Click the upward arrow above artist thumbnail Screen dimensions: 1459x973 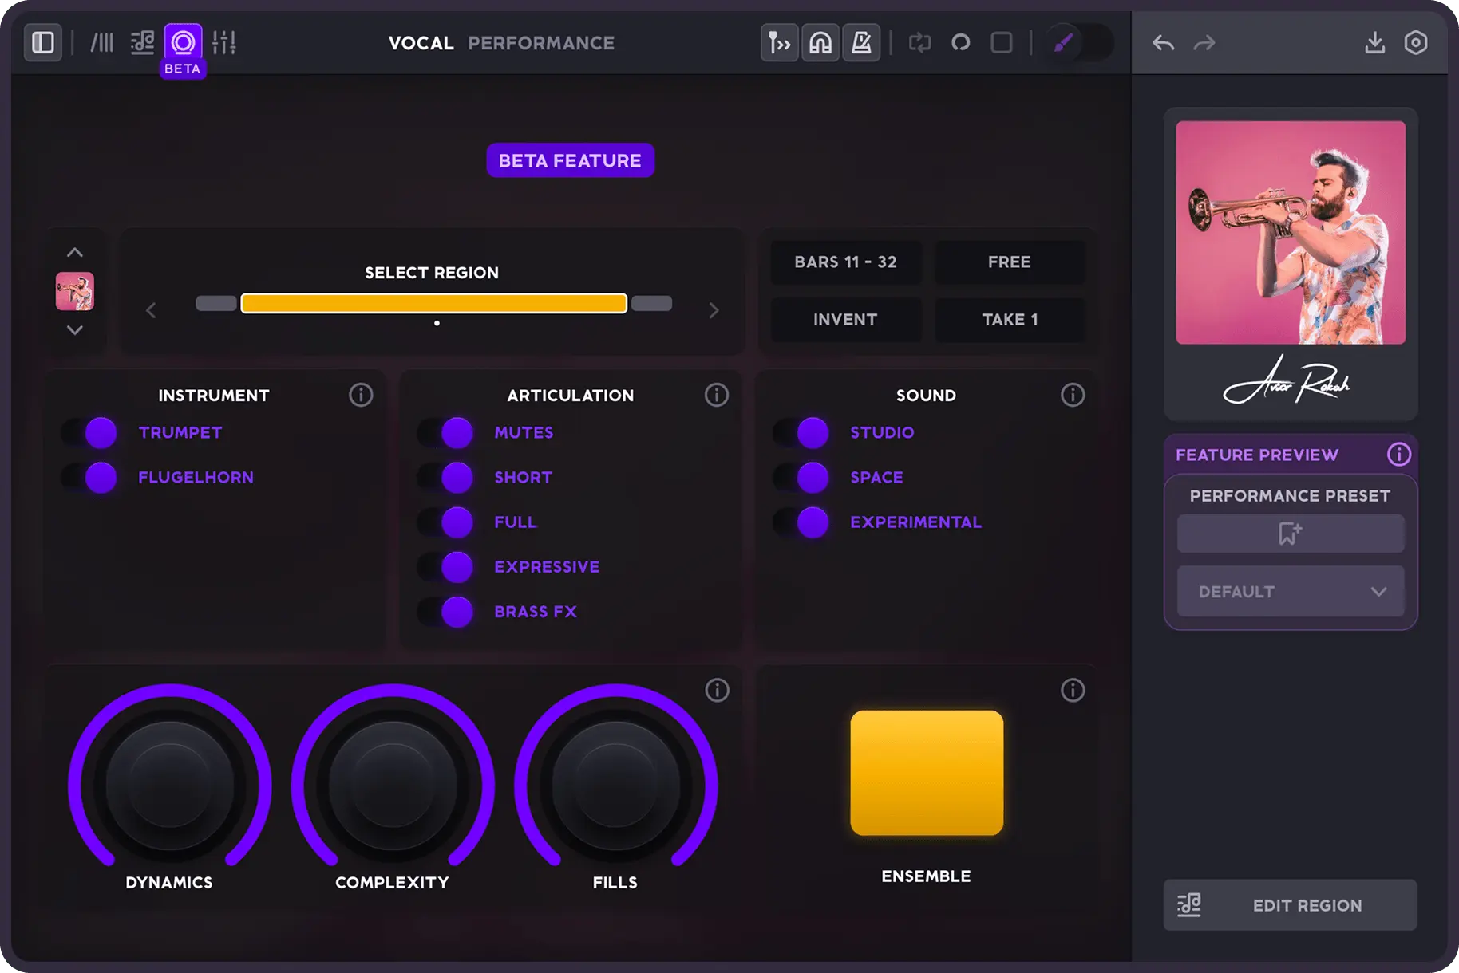click(x=75, y=252)
